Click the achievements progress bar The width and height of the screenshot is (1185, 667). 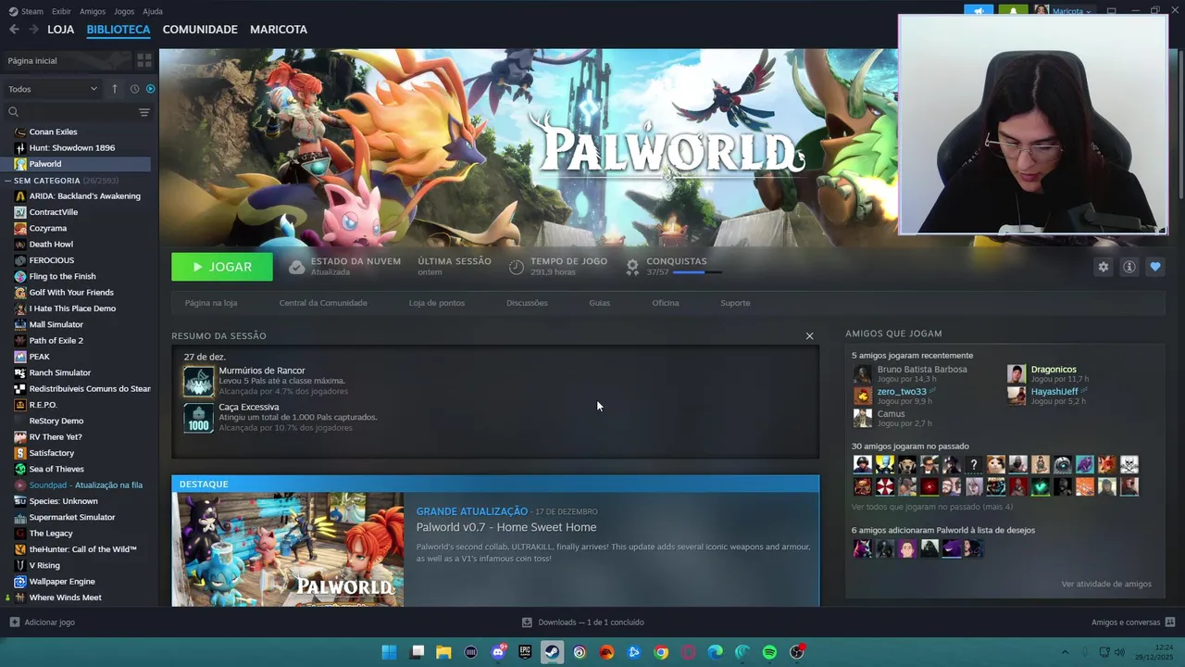point(698,272)
